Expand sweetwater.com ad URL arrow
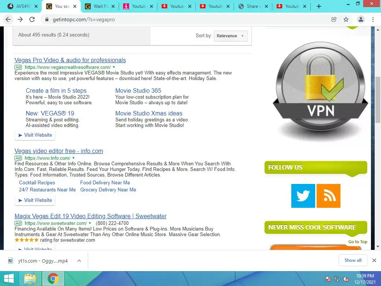Screen dimensions: 381x286 90,223
